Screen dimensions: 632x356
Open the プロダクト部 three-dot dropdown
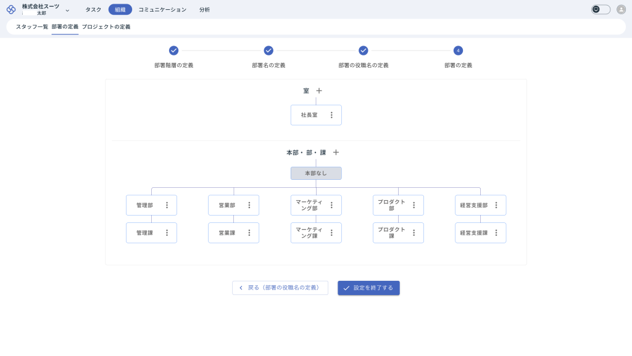(x=414, y=205)
